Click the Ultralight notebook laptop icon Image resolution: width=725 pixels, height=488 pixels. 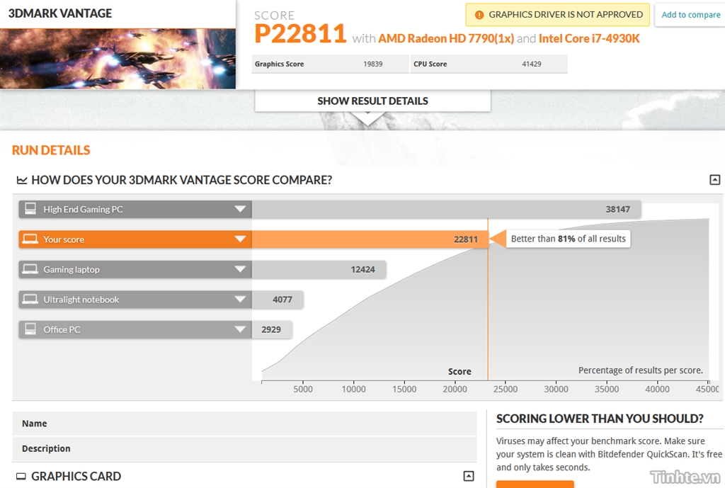point(30,300)
